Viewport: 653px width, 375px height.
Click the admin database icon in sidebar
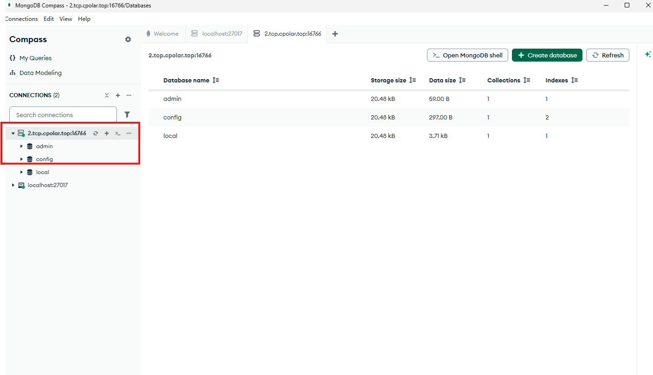(x=30, y=146)
